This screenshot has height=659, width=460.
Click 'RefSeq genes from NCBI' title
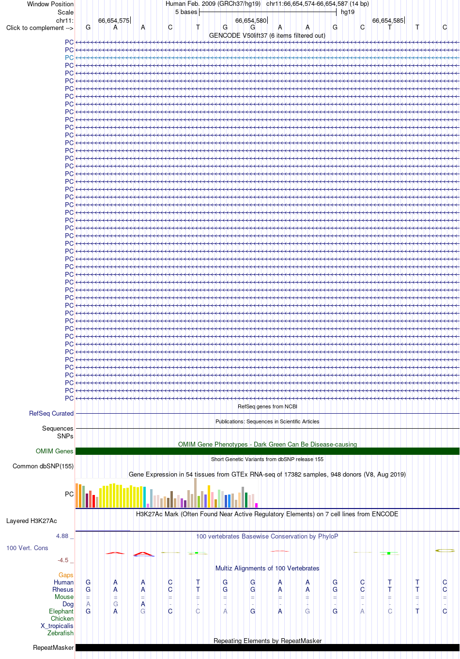coord(267,406)
